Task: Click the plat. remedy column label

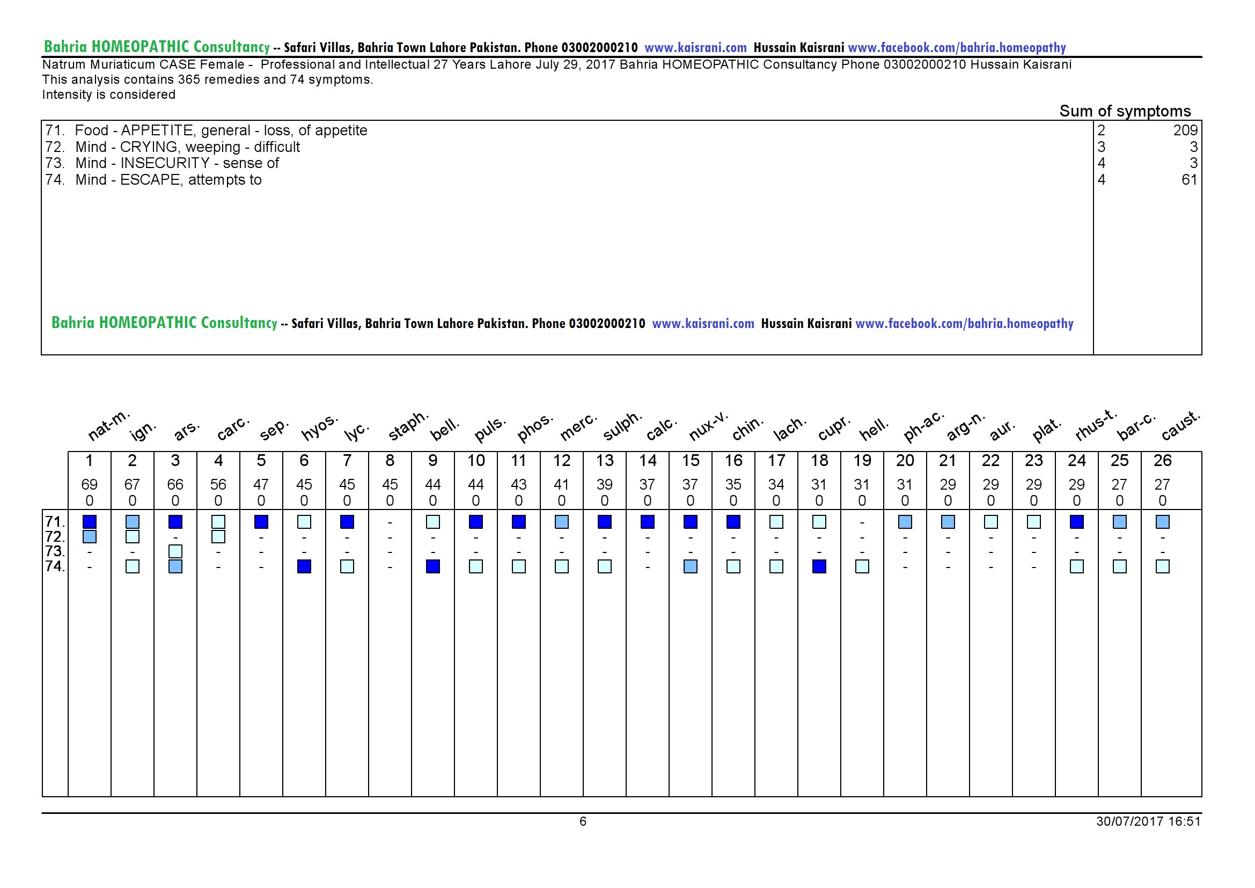Action: click(x=1046, y=430)
